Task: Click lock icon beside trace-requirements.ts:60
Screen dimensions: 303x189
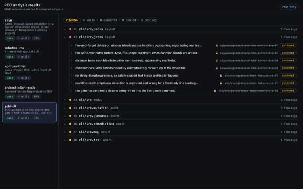Action: [215, 90]
